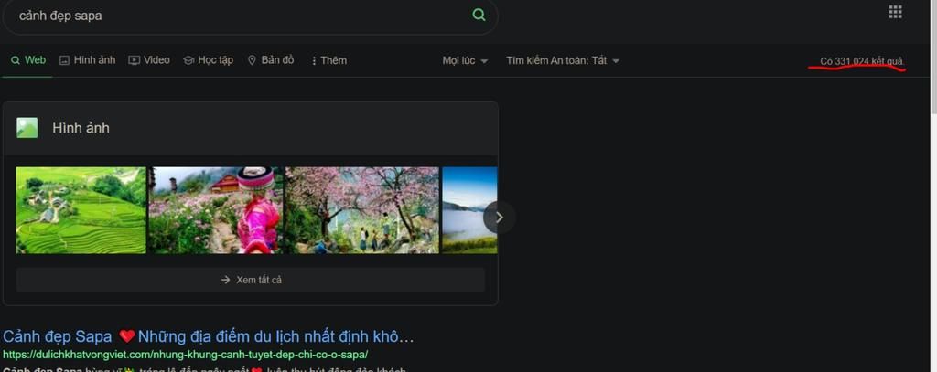Image resolution: width=937 pixels, height=372 pixels.
Task: Open the pink-dressed girl thumbnail
Action: click(x=215, y=210)
